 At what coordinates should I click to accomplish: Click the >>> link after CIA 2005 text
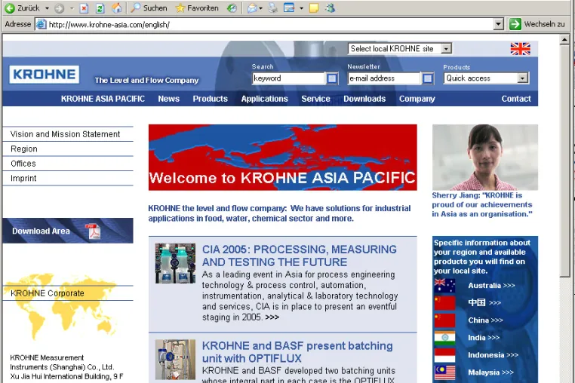(272, 317)
